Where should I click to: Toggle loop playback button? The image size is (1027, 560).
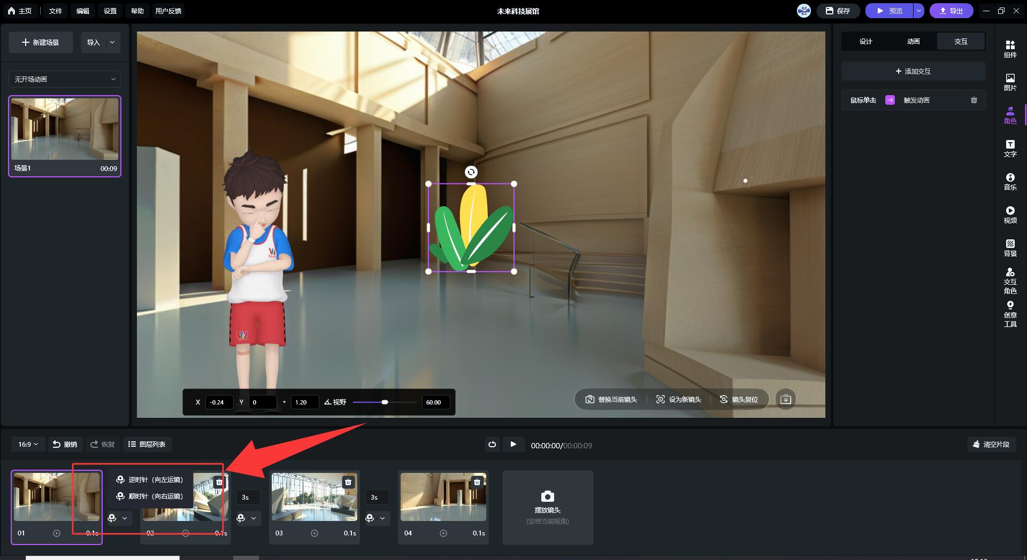(492, 445)
